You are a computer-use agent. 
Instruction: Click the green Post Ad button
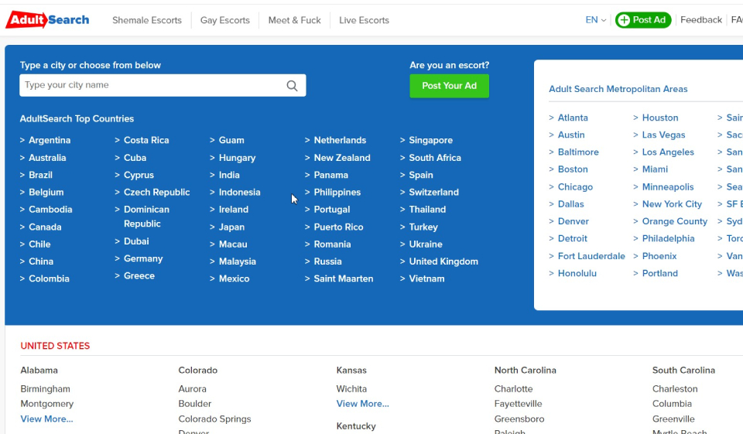tap(643, 20)
